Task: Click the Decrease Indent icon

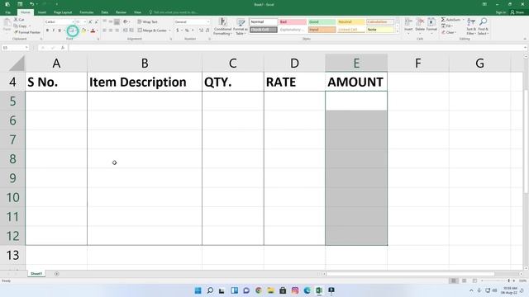Action: tap(125, 31)
